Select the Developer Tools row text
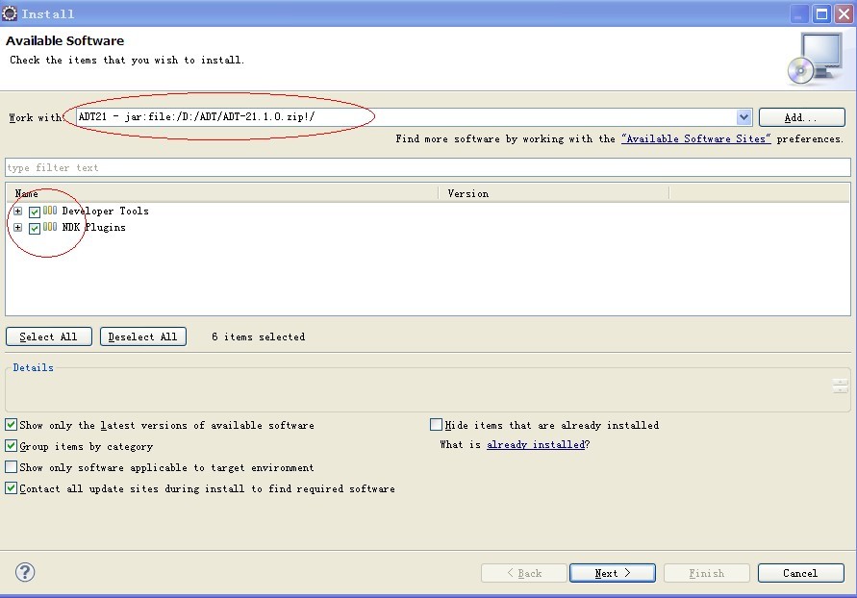857x598 pixels. click(x=105, y=211)
